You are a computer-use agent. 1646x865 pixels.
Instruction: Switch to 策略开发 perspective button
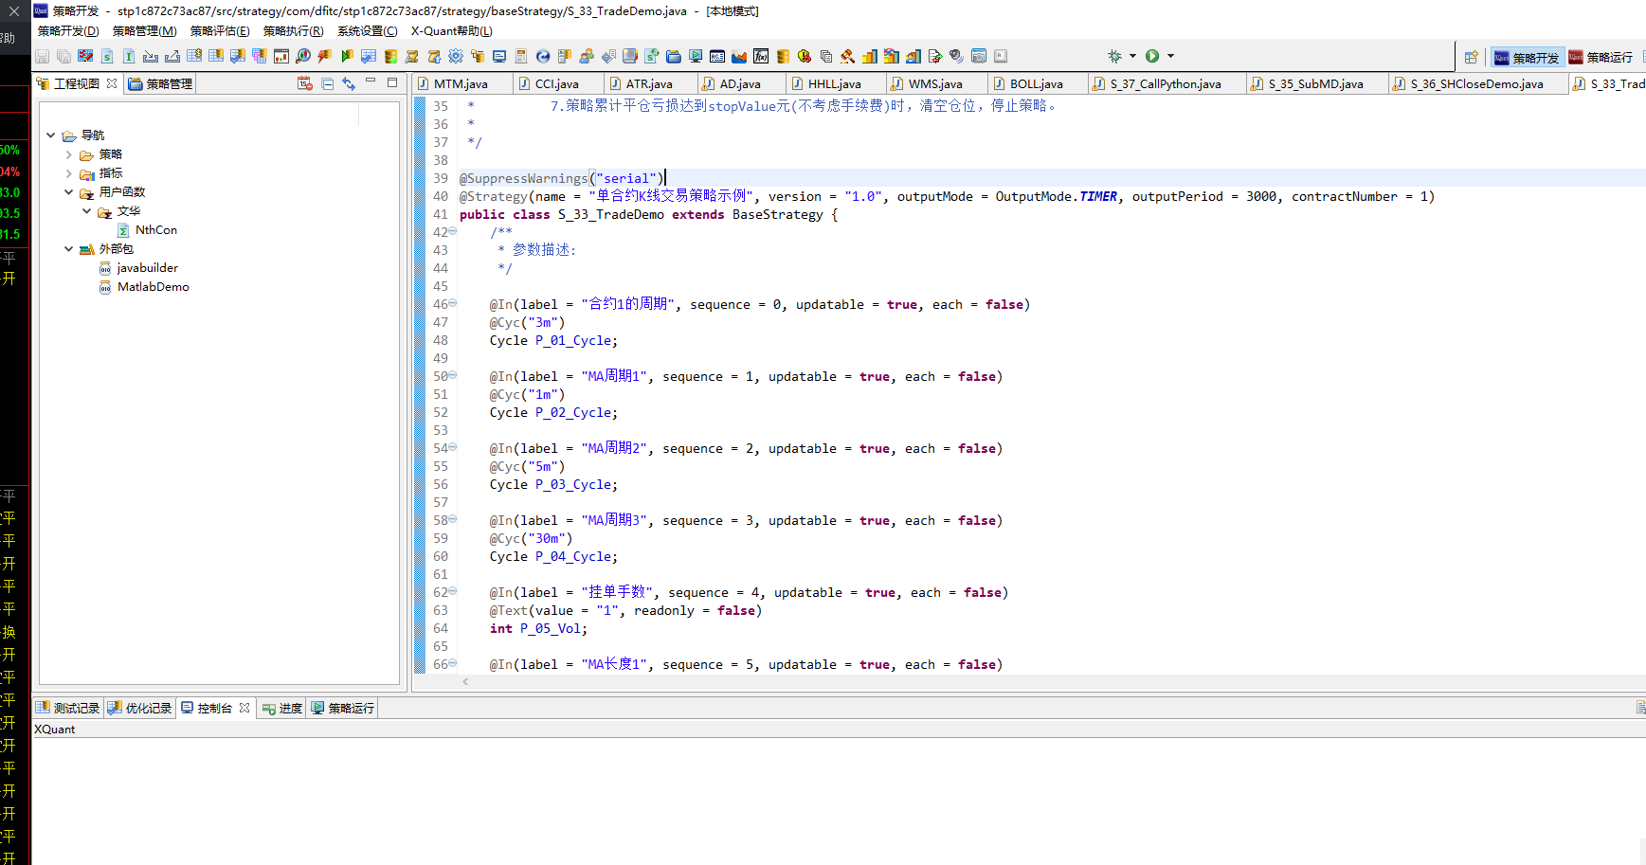click(1527, 58)
